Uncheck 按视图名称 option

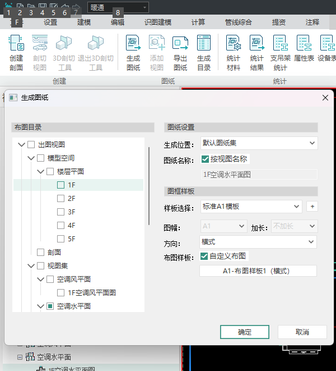coord(205,159)
